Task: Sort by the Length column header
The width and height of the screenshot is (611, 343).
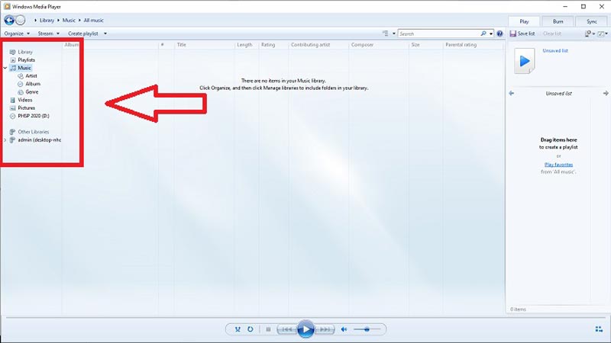Action: coord(246,45)
